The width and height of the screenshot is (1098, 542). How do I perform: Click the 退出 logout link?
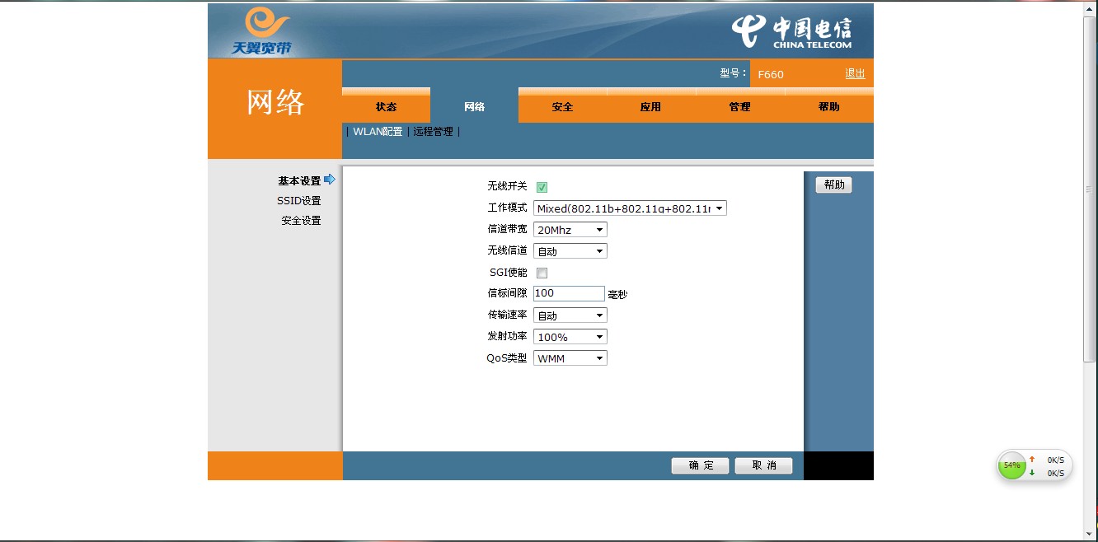click(x=855, y=73)
